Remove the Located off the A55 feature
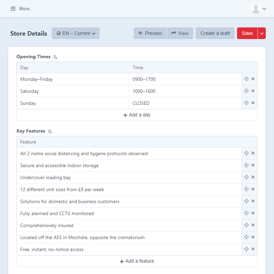The image size is (274, 274). 253,237
